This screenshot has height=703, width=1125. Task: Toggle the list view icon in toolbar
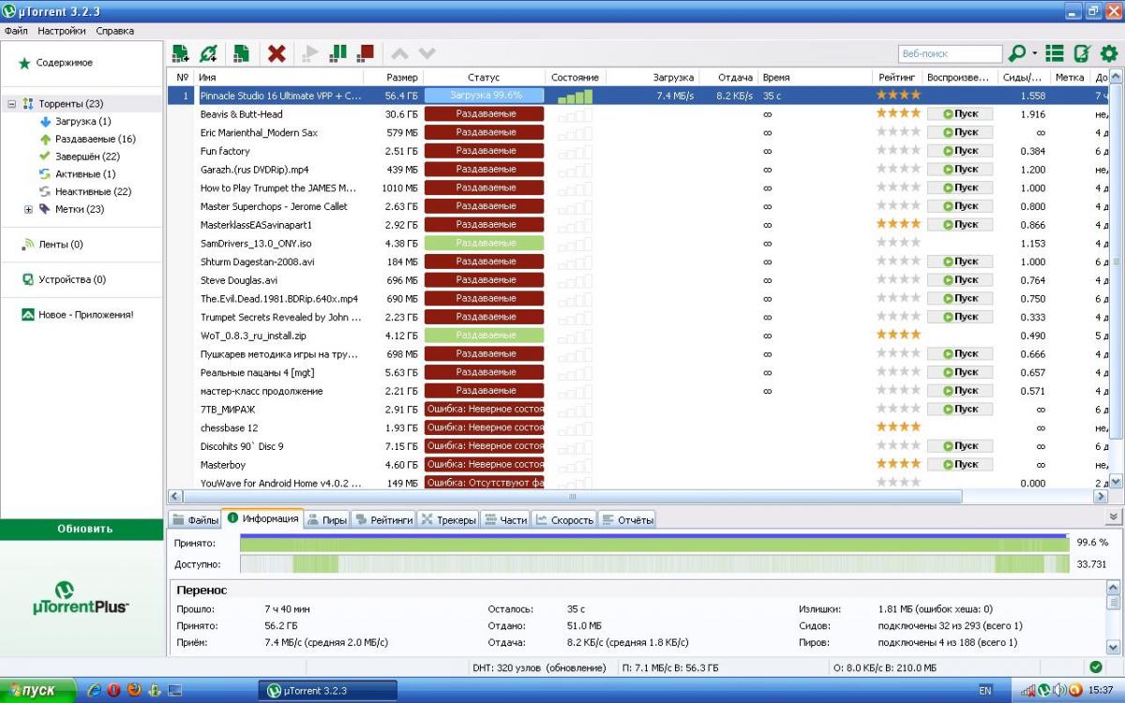[x=1055, y=53]
